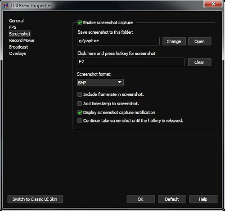This screenshot has height=211, width=225.
Task: Check Add timestamp to screenshot
Action: (x=80, y=103)
